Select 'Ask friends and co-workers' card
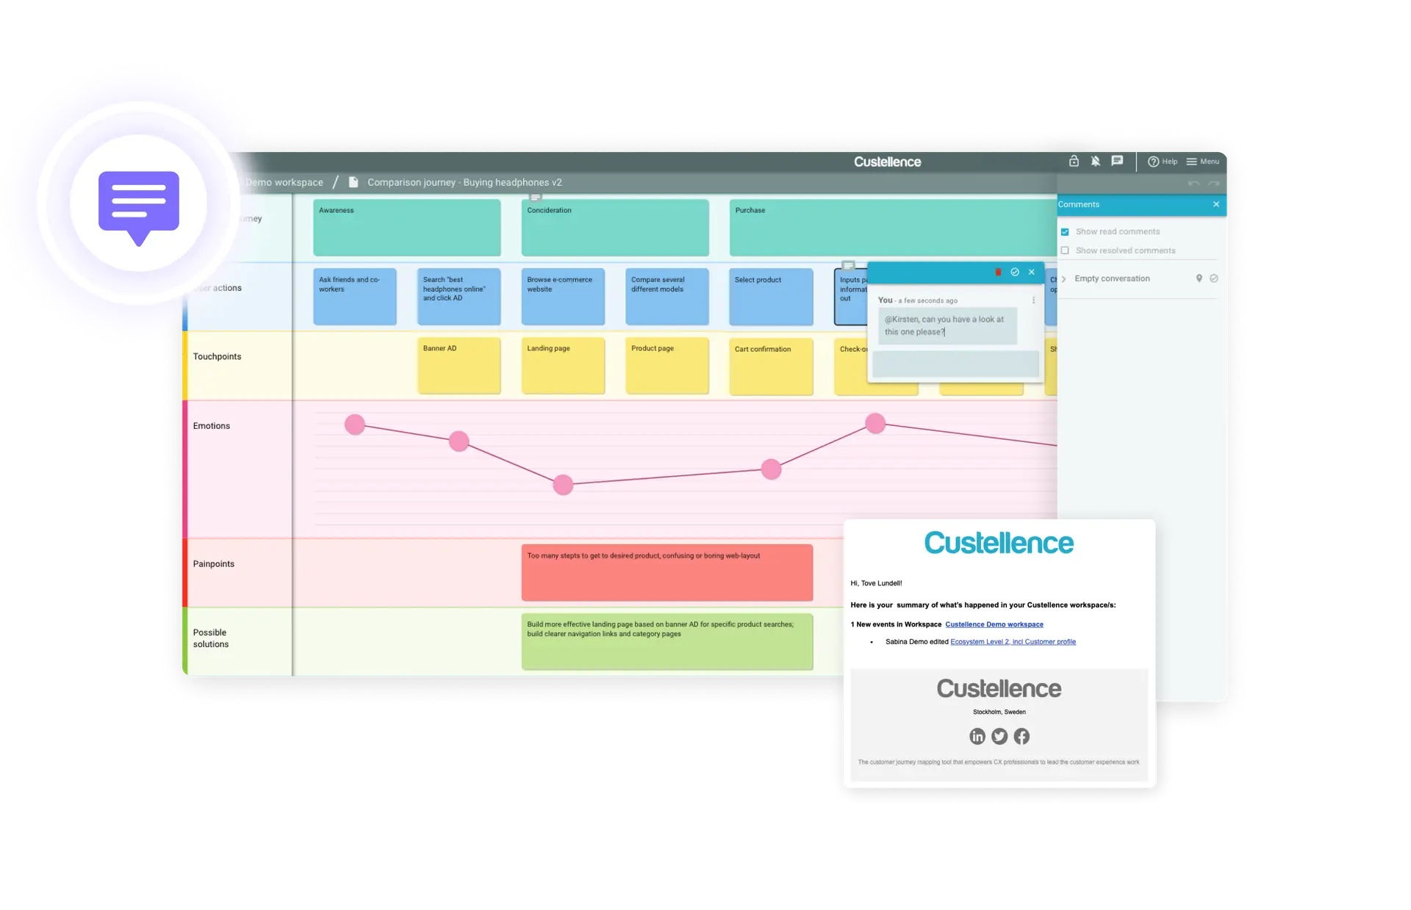The height and width of the screenshot is (910, 1411). tap(355, 297)
